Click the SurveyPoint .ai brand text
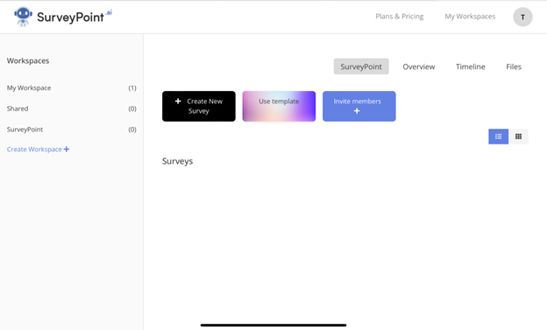Screen dimensions: 547x330 75,17
